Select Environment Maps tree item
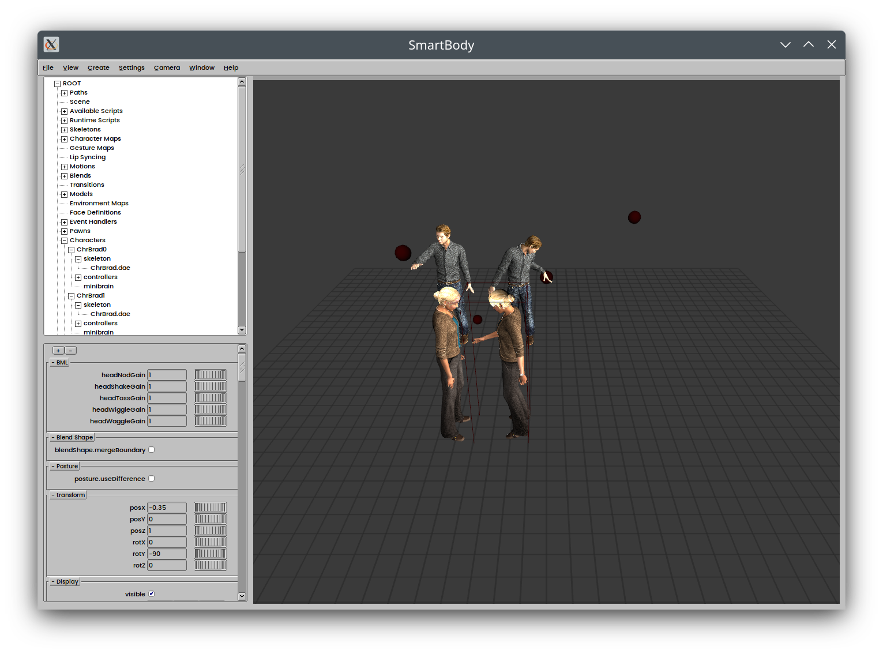Image resolution: width=883 pixels, height=654 pixels. click(x=99, y=203)
